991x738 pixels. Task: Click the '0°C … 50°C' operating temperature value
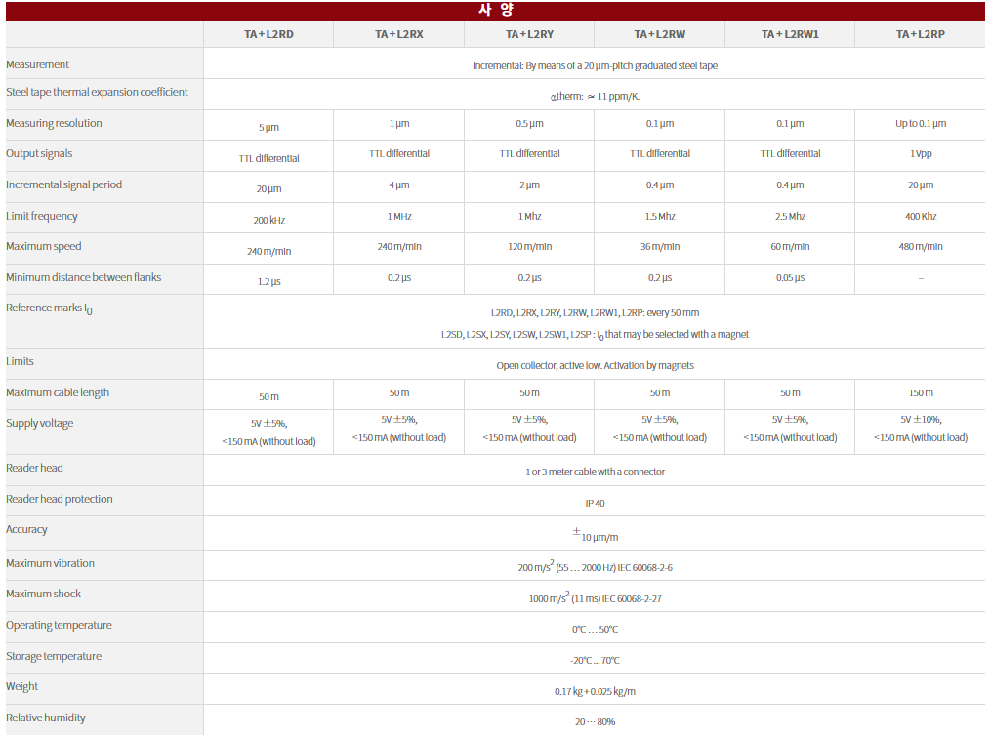coord(595,630)
